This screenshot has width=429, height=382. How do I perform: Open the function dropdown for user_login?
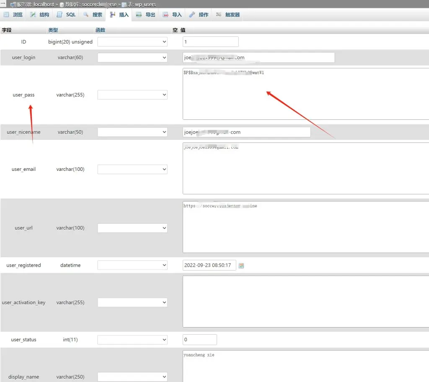click(132, 58)
